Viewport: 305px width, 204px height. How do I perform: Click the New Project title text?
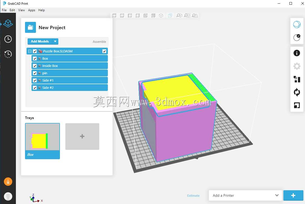coord(52,28)
